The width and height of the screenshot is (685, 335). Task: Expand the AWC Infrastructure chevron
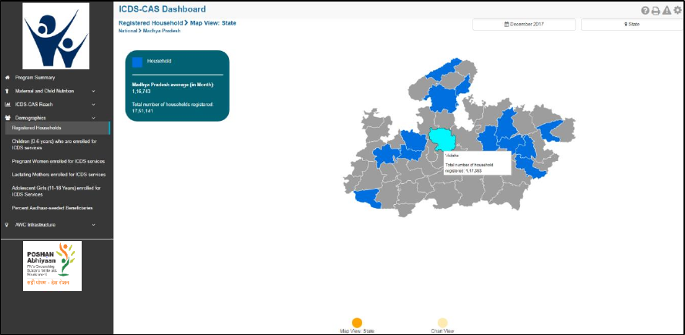click(x=93, y=225)
